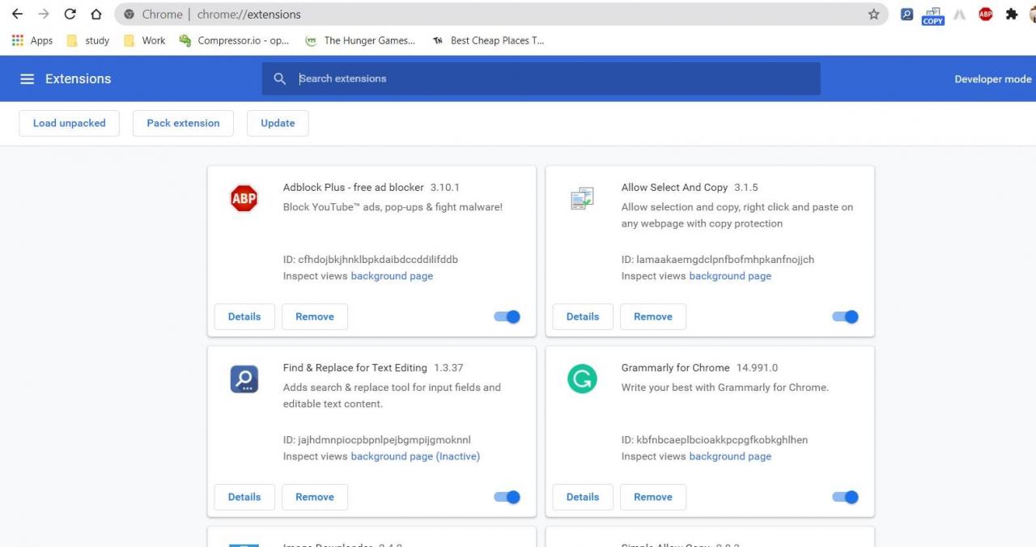Click the Allow Select And Copy toolbar icon
Screen dimensions: 1036x547
(x=933, y=15)
